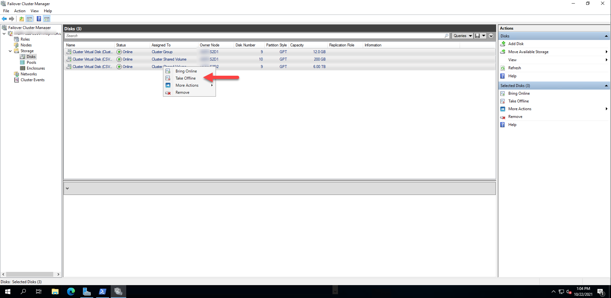Click the Forward arrow in the toolbar

coord(12,19)
